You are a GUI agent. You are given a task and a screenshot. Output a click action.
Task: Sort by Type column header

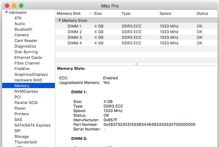pyautogui.click(x=126, y=13)
